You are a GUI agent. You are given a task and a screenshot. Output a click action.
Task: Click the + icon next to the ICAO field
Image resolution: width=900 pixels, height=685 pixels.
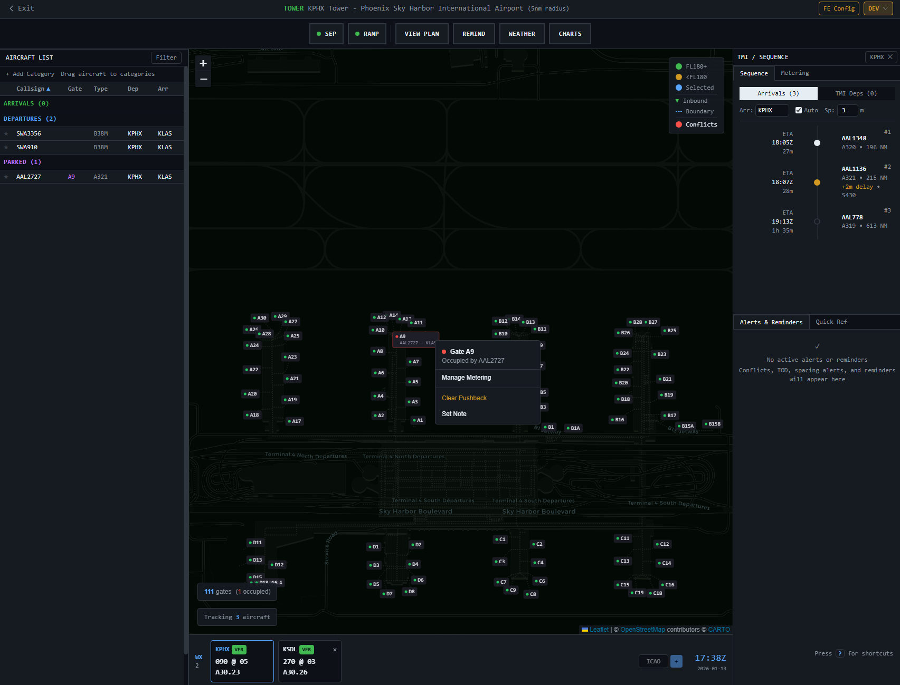point(676,661)
